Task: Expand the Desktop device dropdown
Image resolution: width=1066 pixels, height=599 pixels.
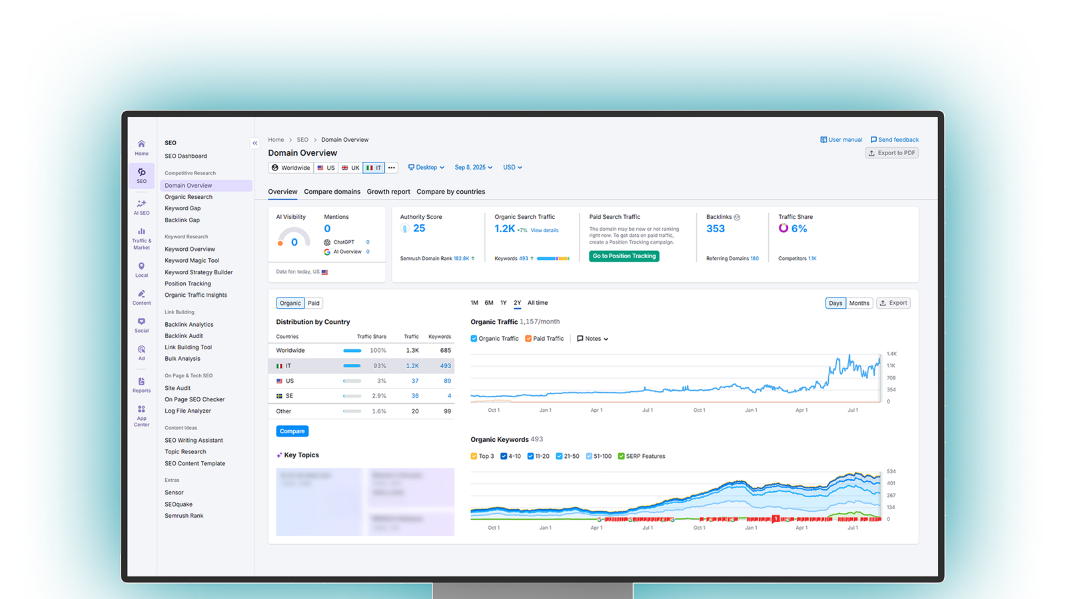Action: click(x=426, y=168)
